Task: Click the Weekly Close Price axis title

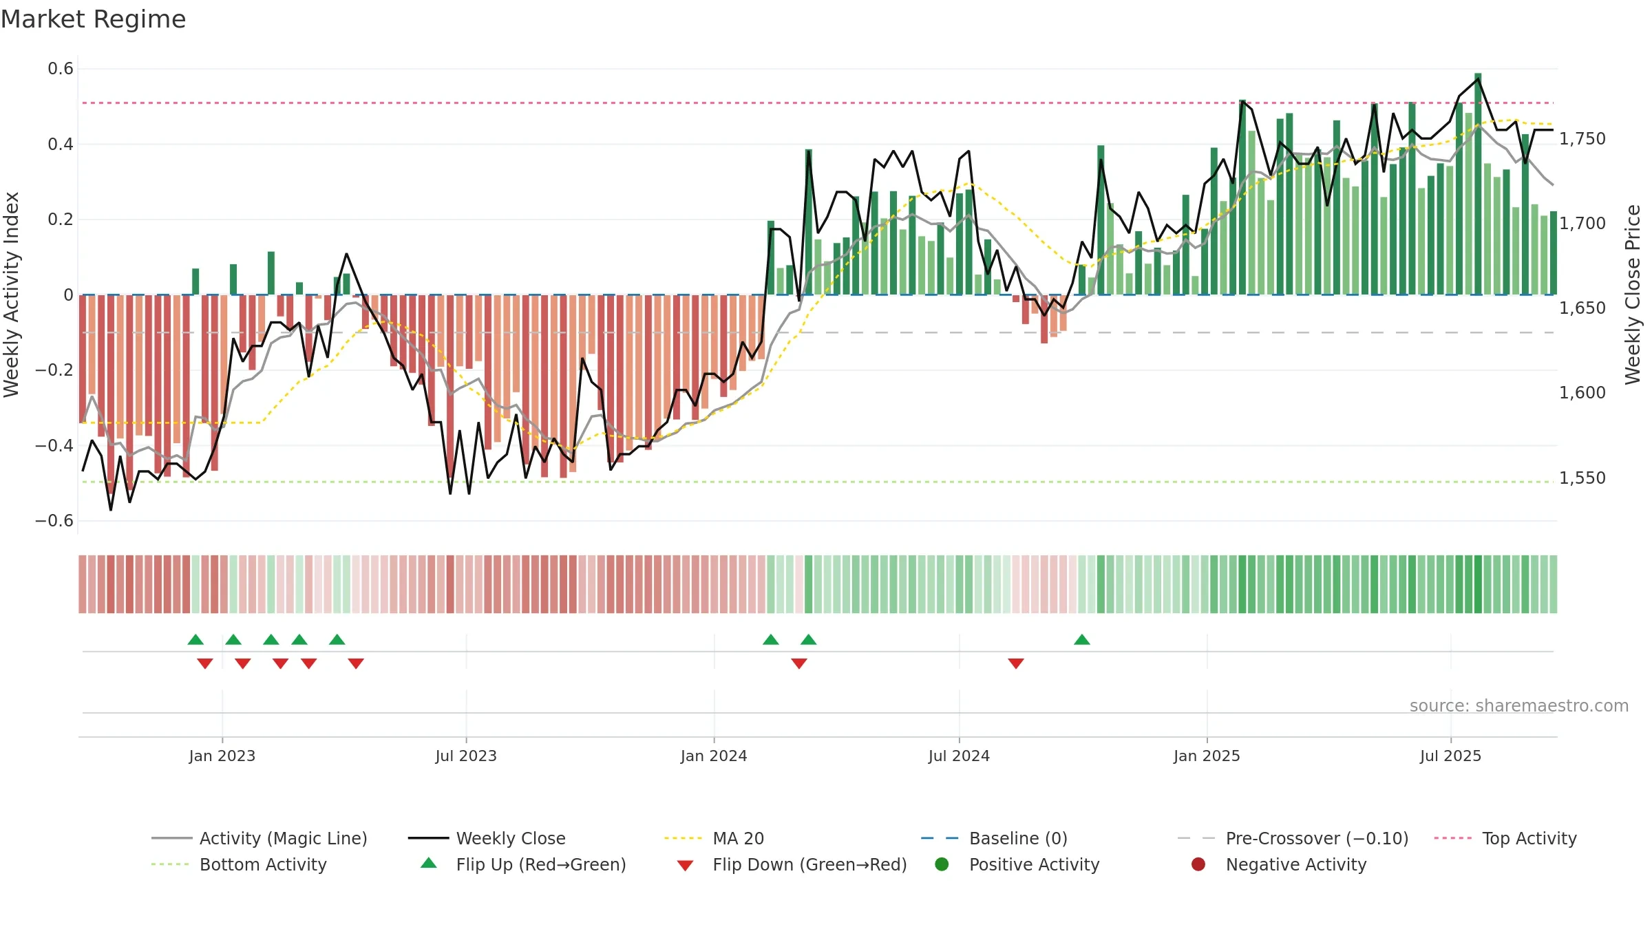Action: click(x=1633, y=295)
